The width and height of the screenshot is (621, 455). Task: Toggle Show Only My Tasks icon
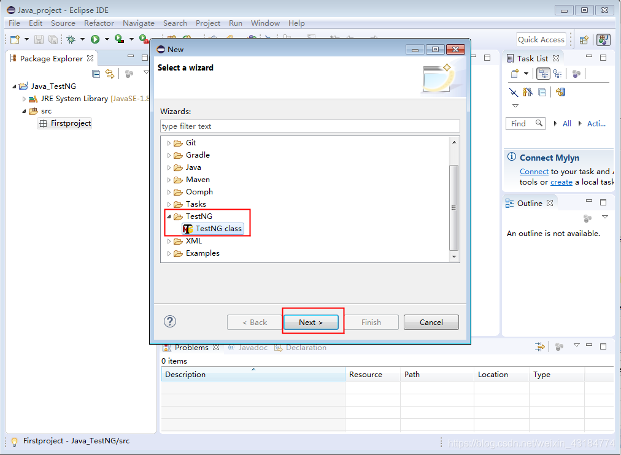[x=528, y=92]
